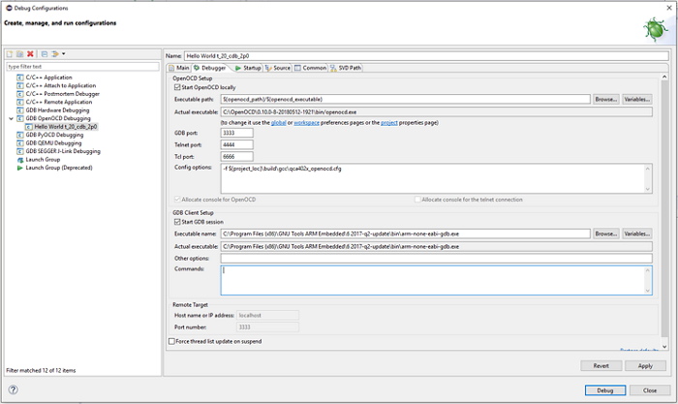This screenshot has width=678, height=404.
Task: Click Variables for OpenOCD executable path
Action: point(637,100)
